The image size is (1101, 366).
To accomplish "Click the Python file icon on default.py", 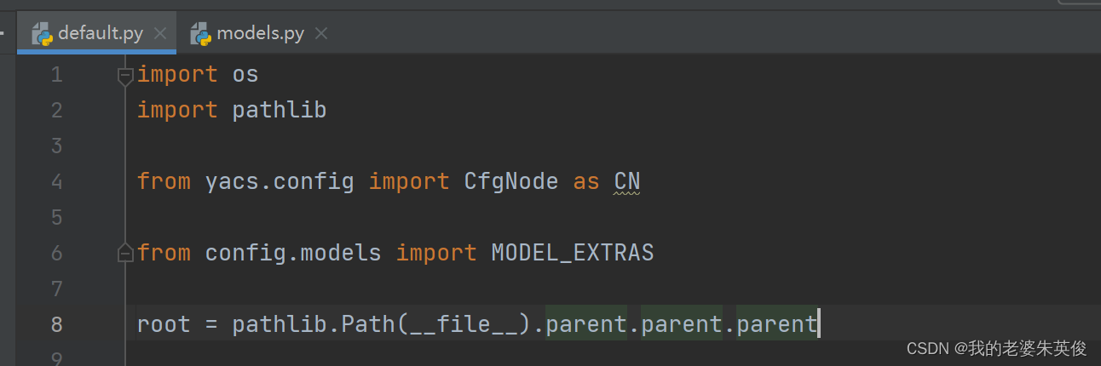I will click(43, 34).
